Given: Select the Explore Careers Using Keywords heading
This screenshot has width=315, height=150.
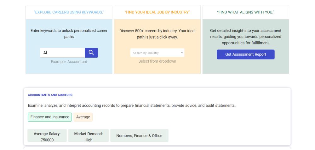Looking at the screenshot, I should coord(69,13).
